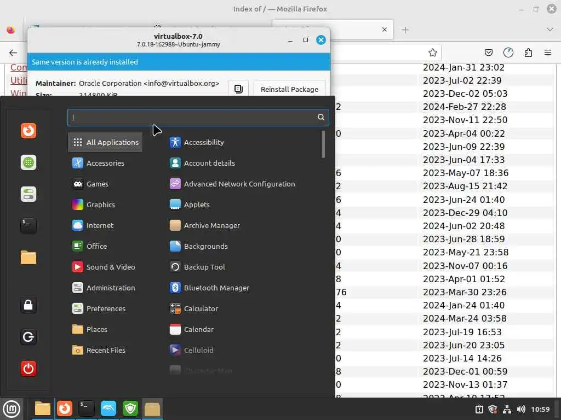Click Reinstall Package button

289,89
